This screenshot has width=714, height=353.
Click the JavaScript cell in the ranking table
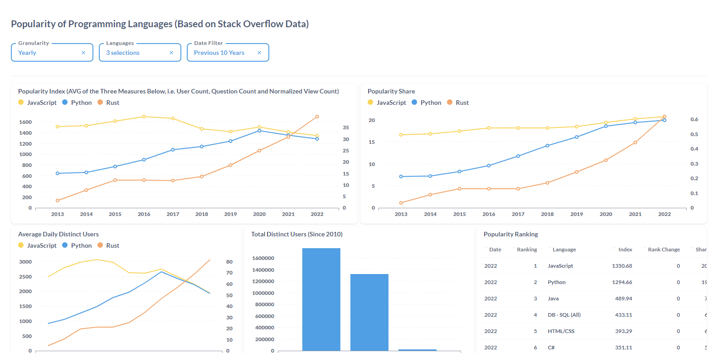pos(560,266)
